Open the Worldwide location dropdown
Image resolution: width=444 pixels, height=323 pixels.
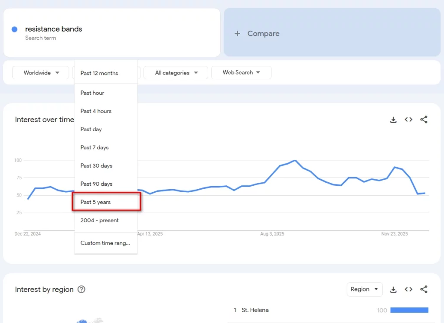[x=40, y=73]
